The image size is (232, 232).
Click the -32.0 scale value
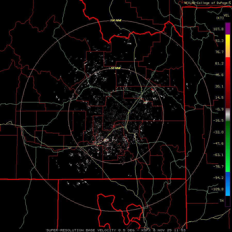(218, 132)
